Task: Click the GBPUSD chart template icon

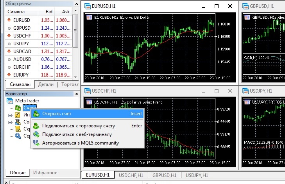Action: [247, 18]
